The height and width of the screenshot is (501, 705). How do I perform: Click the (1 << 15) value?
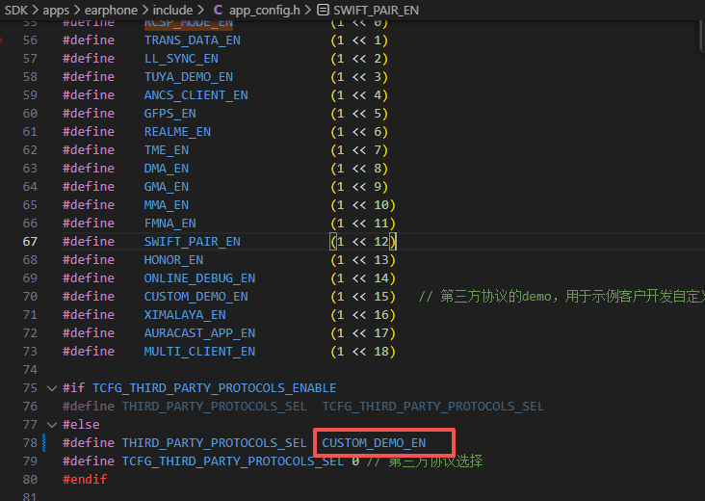[363, 297]
